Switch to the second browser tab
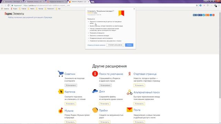Screen dimensions: 221x124 [35, 2]
